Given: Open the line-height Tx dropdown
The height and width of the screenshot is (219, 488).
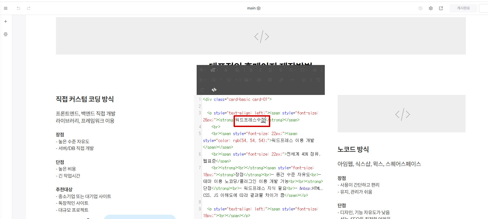Looking at the screenshot, I should pos(292,70).
